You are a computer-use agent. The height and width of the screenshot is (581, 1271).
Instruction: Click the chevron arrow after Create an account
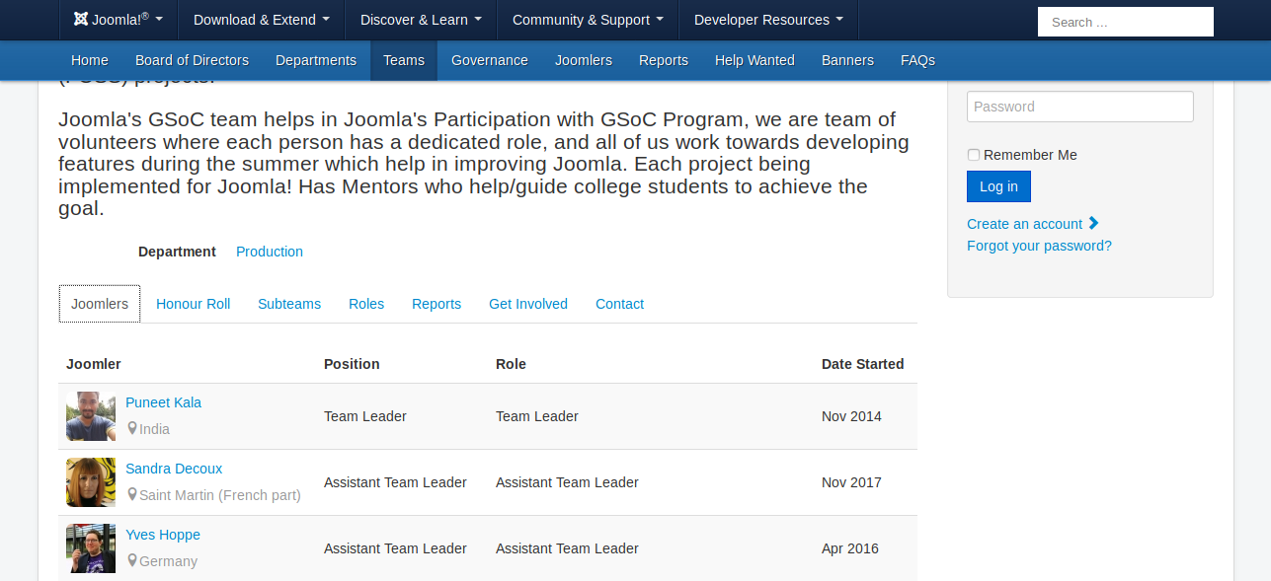(1093, 224)
